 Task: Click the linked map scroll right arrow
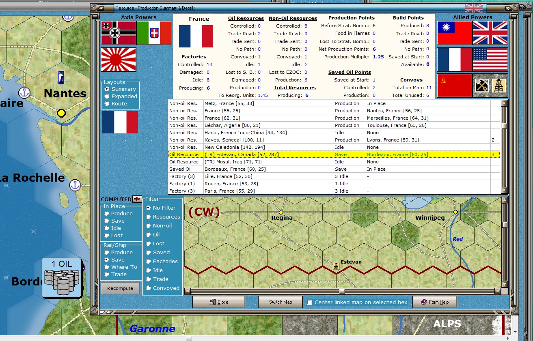coord(498,291)
